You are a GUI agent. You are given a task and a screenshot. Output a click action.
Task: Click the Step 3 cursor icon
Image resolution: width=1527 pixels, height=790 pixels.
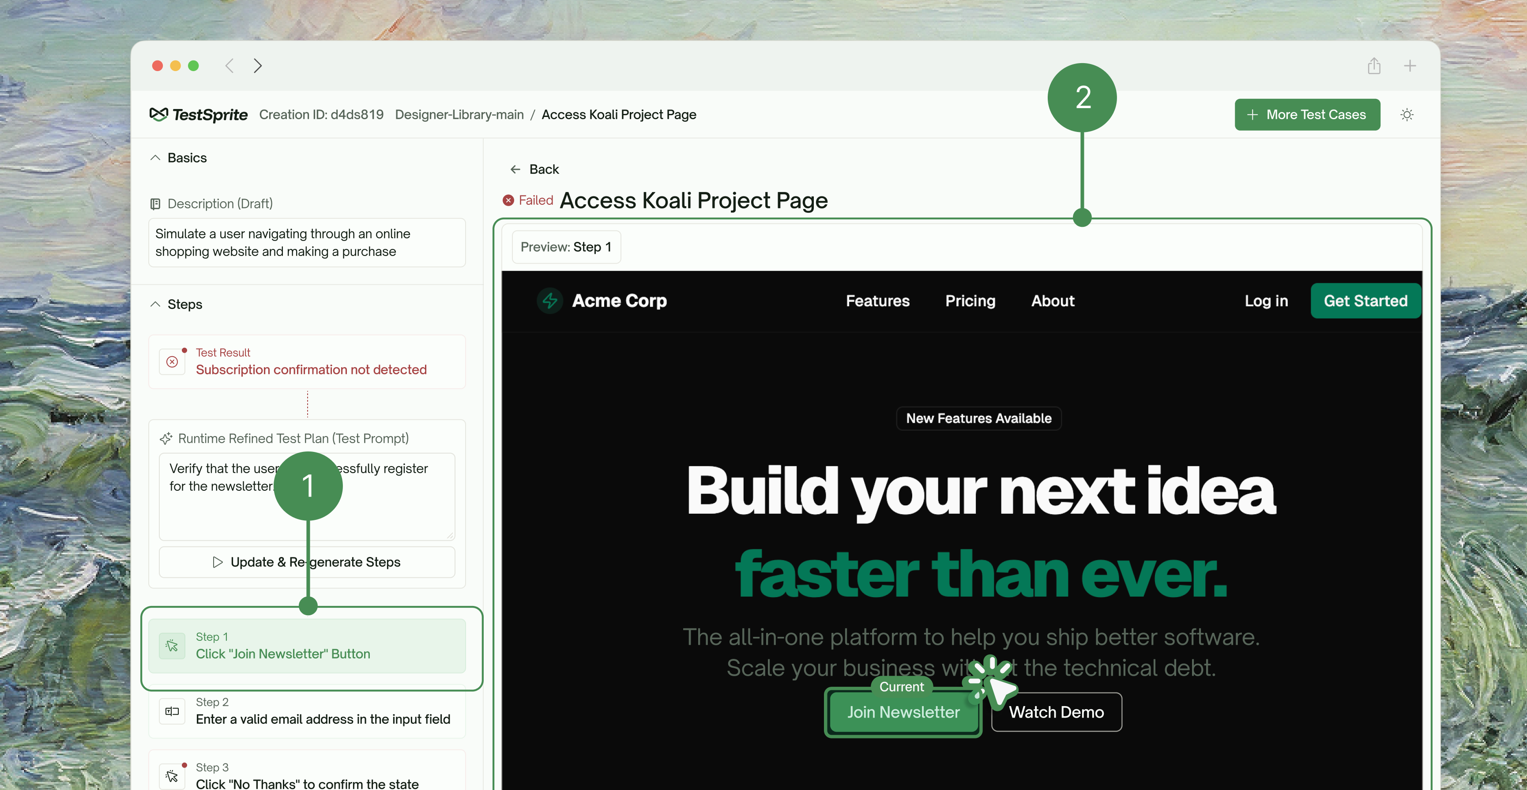coord(173,776)
